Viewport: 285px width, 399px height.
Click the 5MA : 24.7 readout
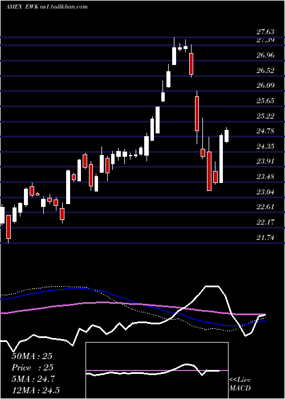point(33,379)
